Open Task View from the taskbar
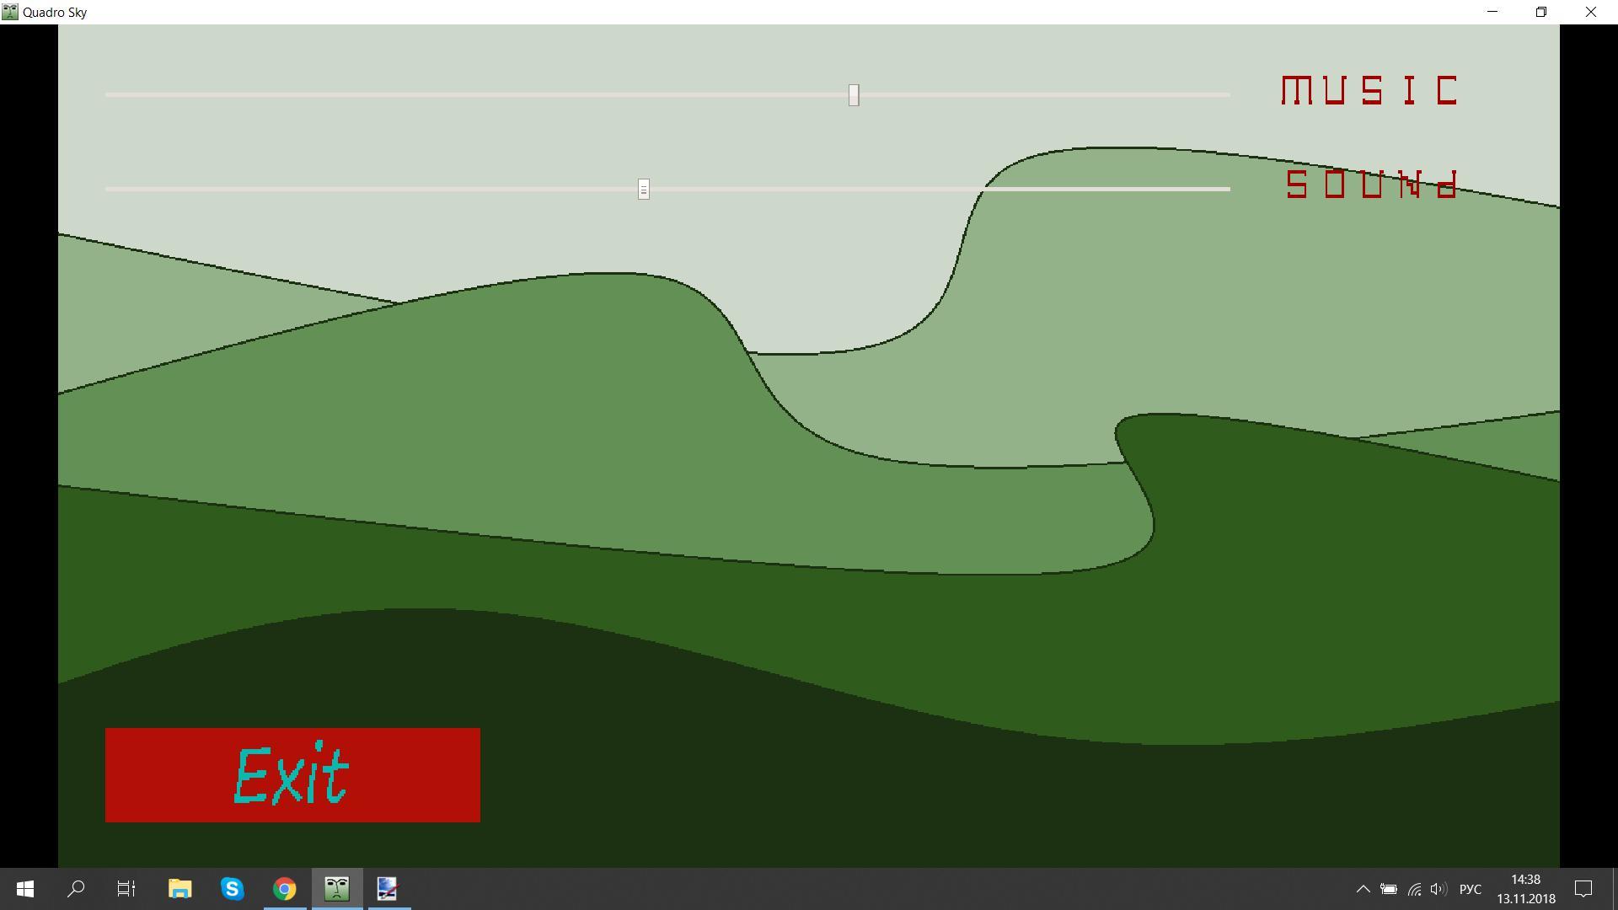The image size is (1618, 910). tap(126, 889)
